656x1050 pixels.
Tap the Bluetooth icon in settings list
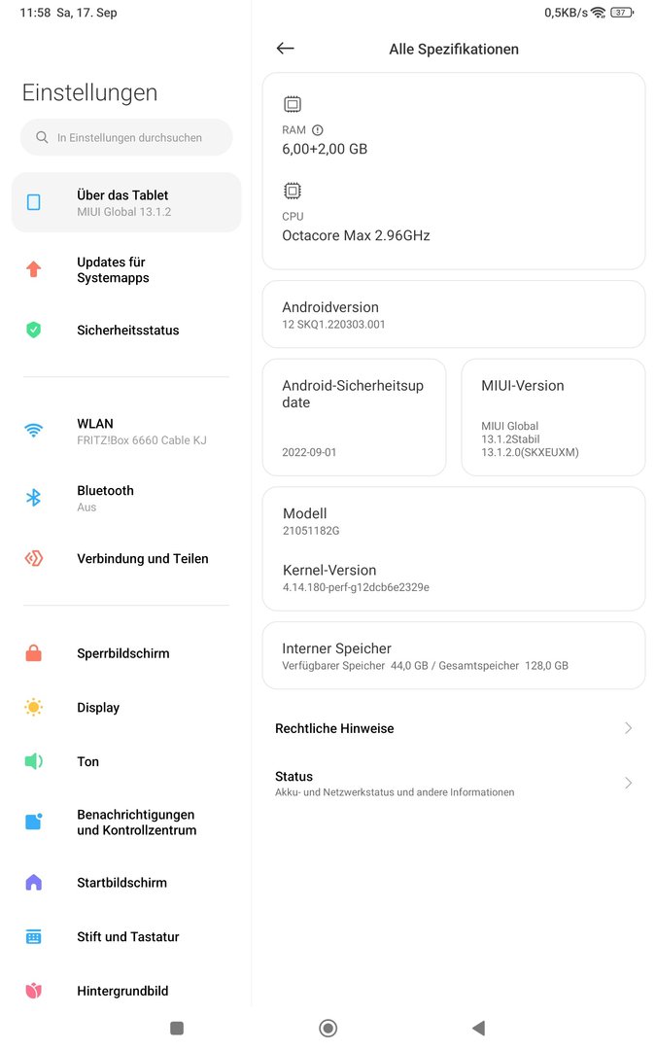[34, 498]
